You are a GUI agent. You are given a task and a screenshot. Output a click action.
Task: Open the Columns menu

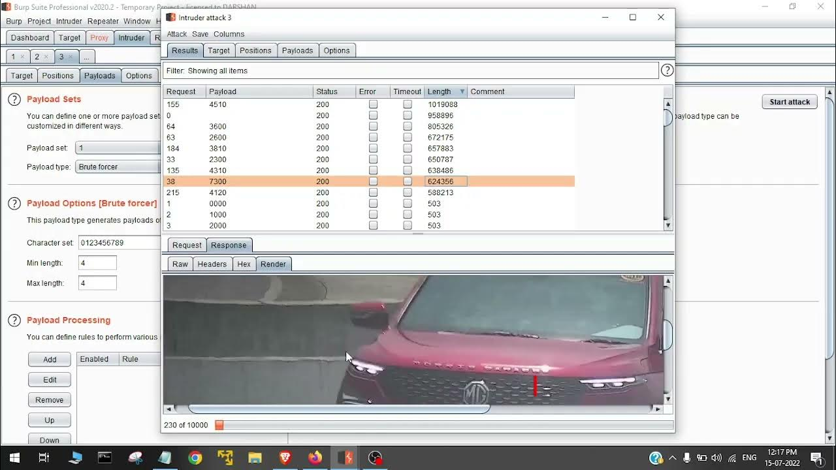click(x=229, y=34)
